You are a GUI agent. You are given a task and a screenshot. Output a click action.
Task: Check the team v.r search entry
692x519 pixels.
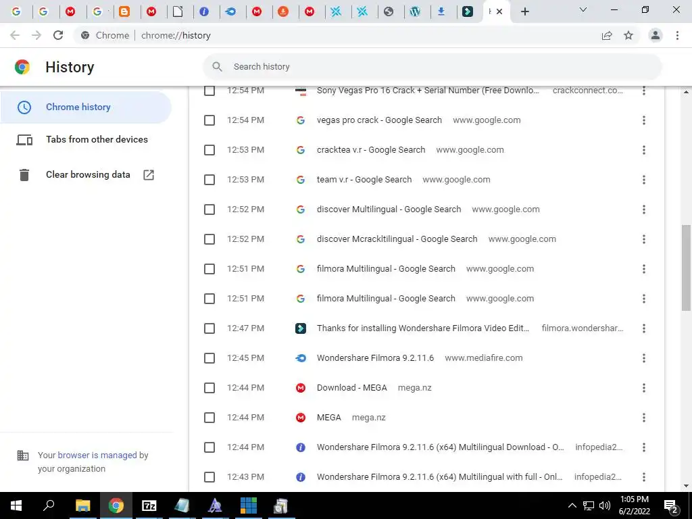(209, 180)
